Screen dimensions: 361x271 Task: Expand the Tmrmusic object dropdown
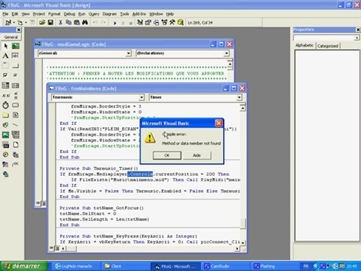click(142, 97)
